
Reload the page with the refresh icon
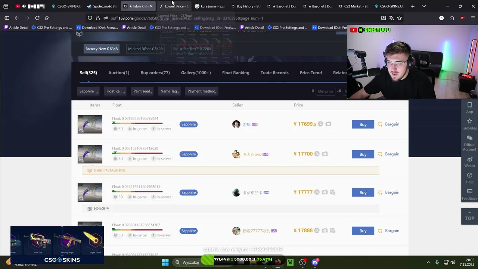37,18
